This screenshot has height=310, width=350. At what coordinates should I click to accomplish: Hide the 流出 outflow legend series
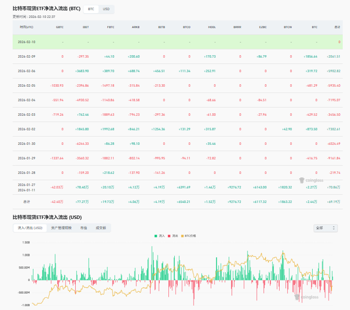coord(173,235)
